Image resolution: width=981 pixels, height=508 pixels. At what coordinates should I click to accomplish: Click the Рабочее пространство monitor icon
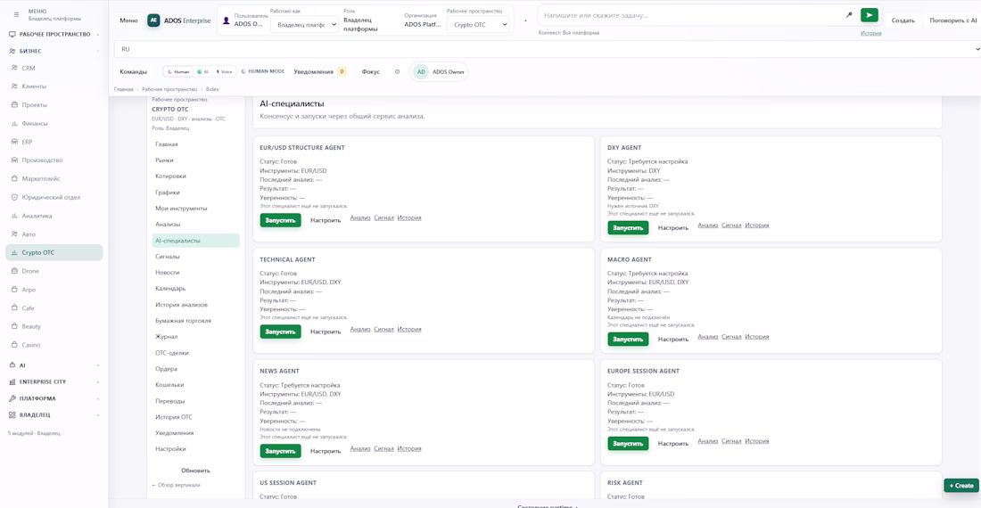(x=12, y=35)
